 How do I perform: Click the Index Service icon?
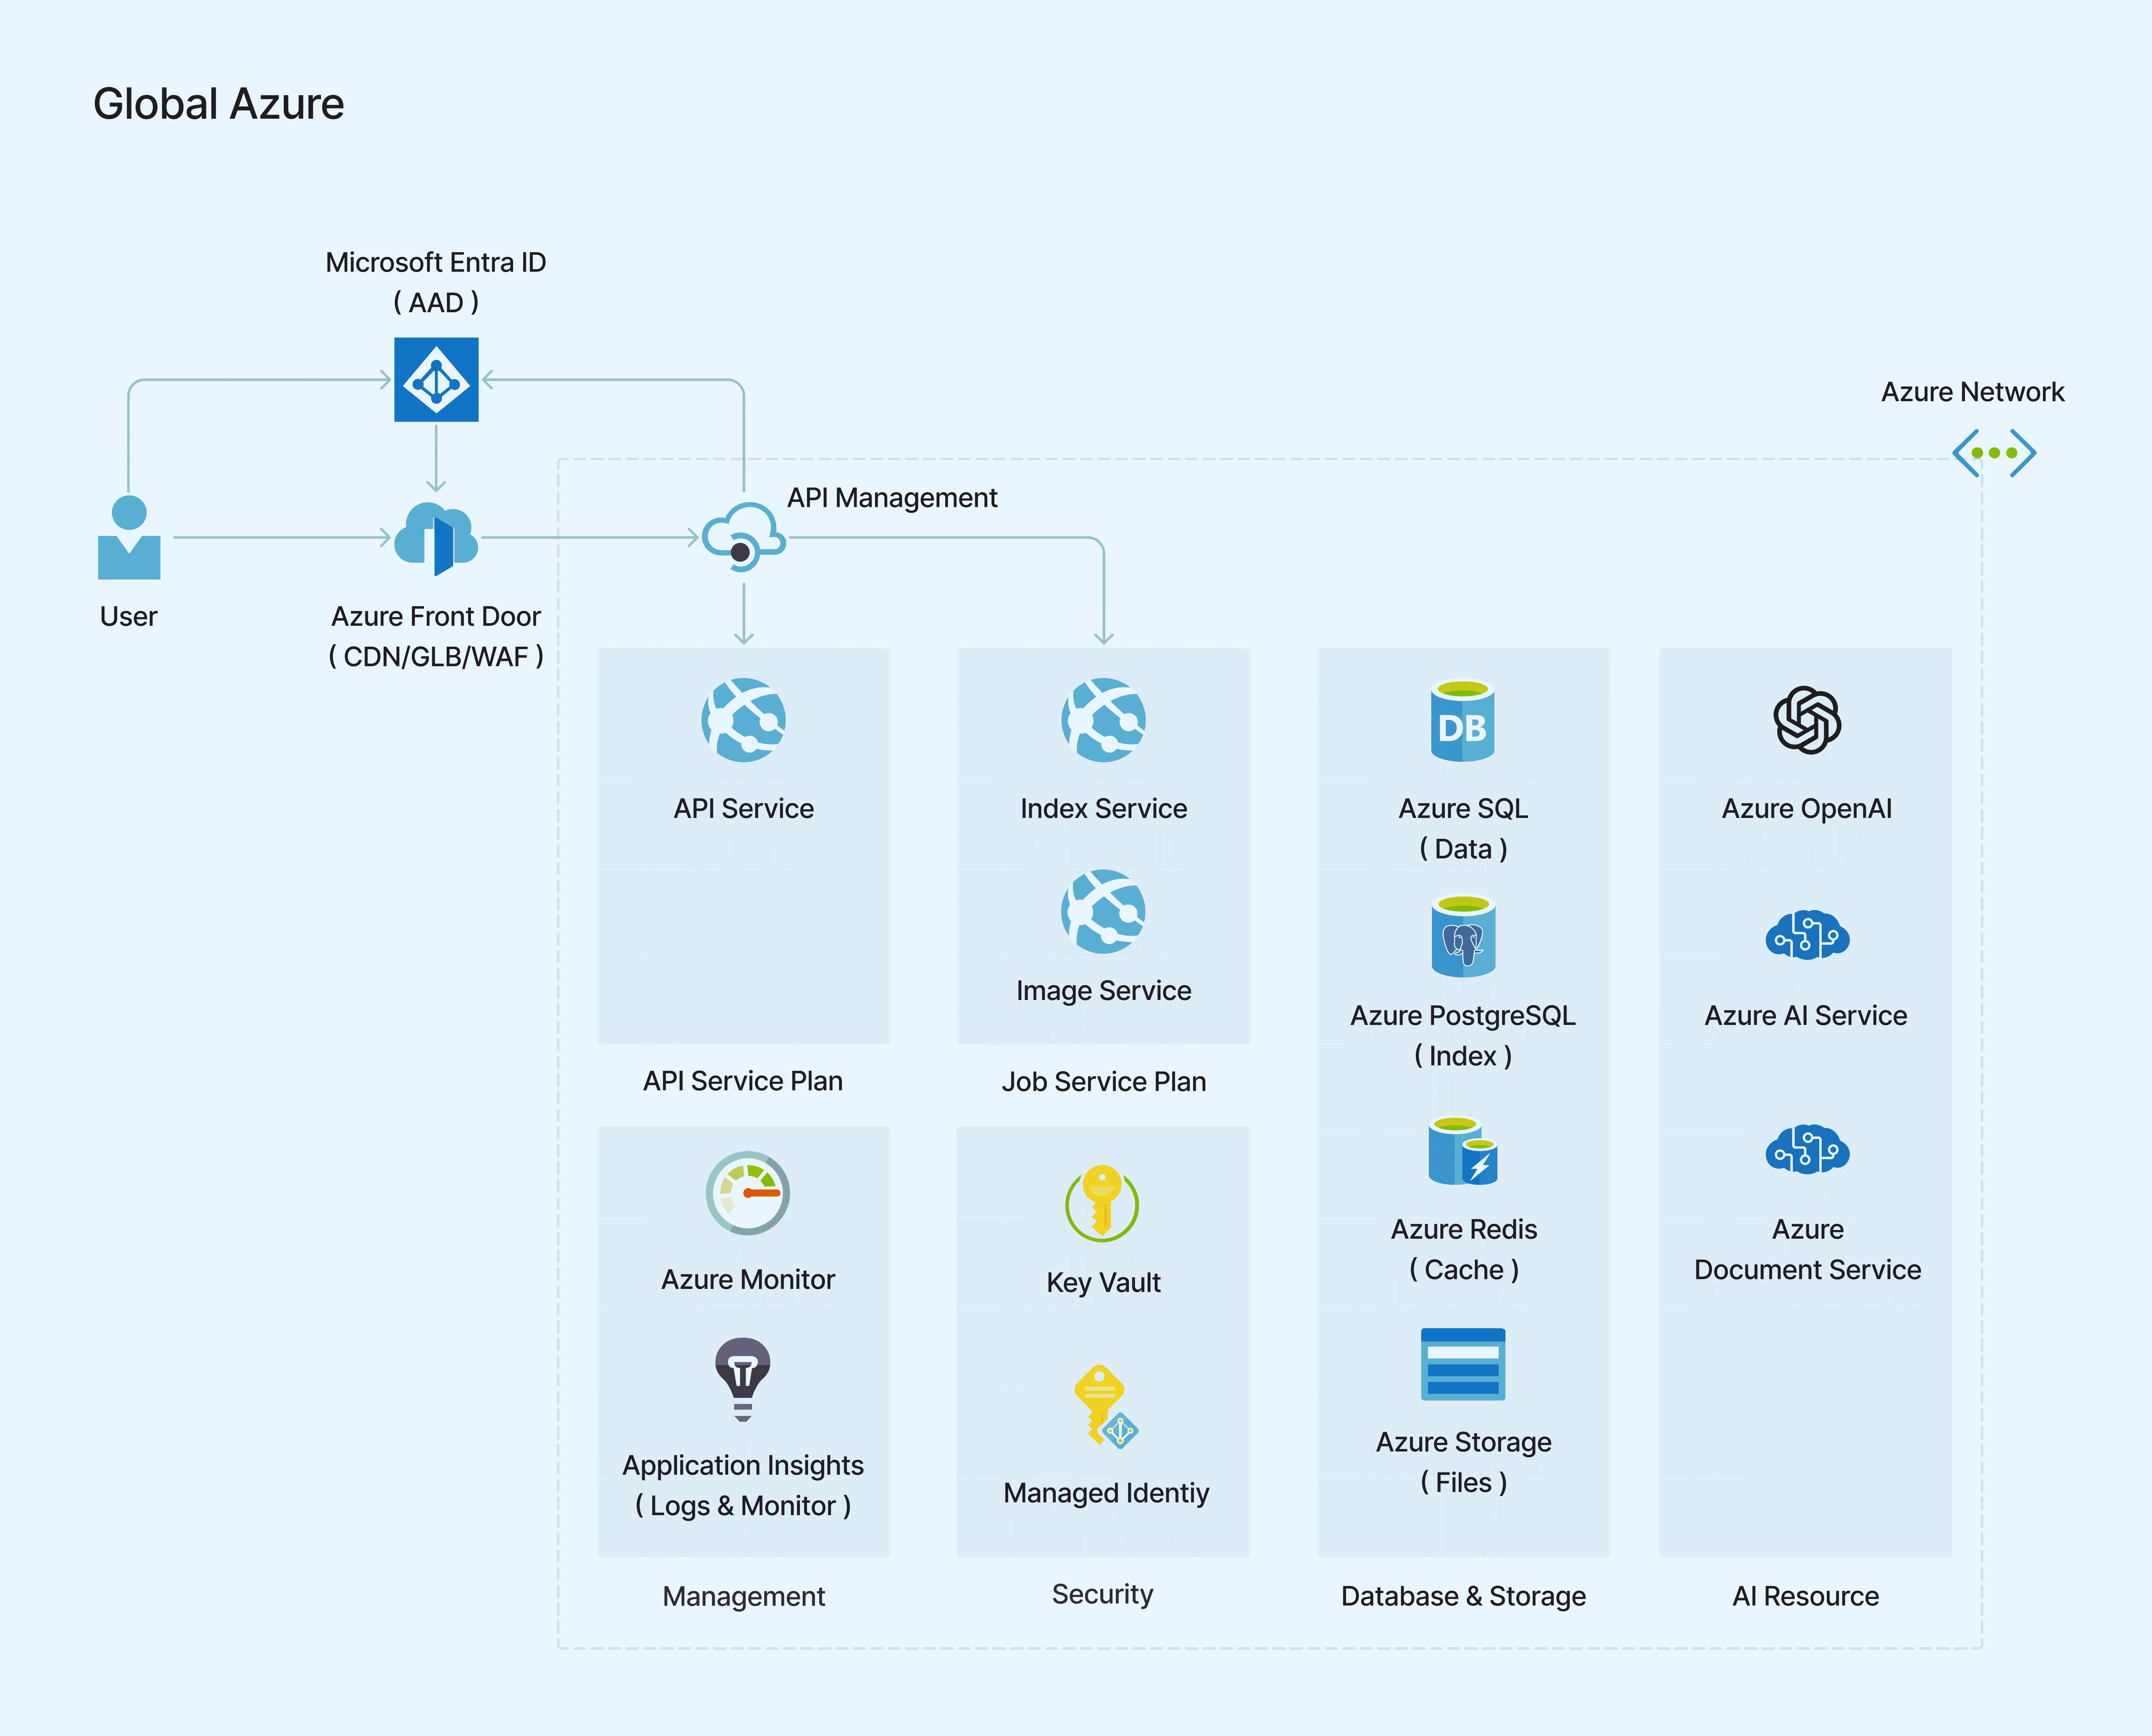(x=1104, y=720)
